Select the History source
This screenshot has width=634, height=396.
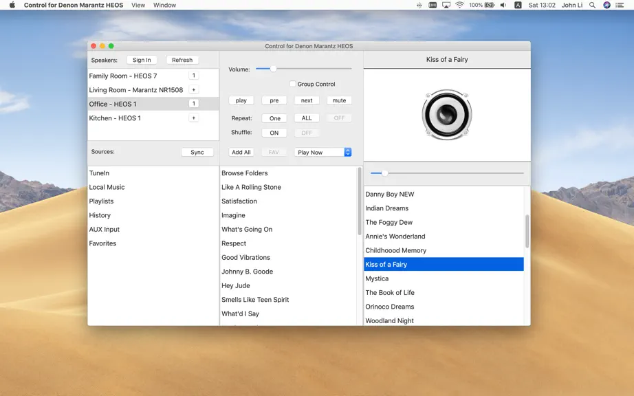[x=153, y=215]
